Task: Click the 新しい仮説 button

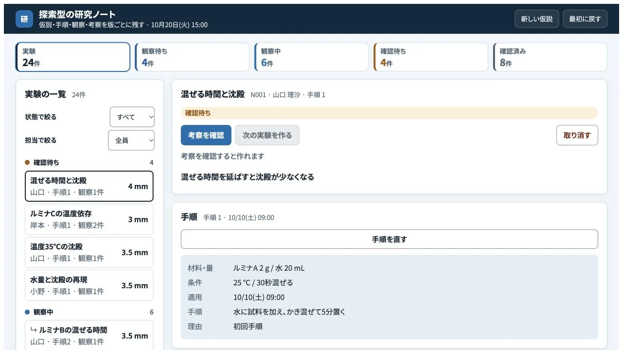Action: pyautogui.click(x=537, y=19)
